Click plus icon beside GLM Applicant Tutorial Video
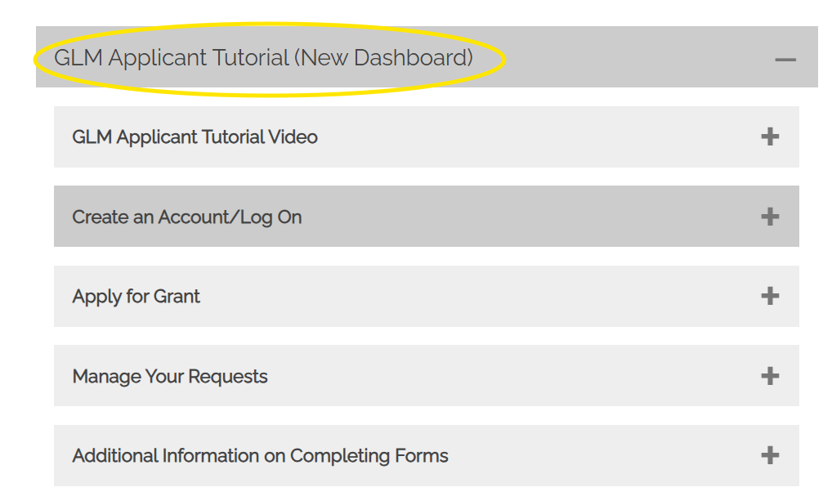This screenshot has width=832, height=492. 769,136
